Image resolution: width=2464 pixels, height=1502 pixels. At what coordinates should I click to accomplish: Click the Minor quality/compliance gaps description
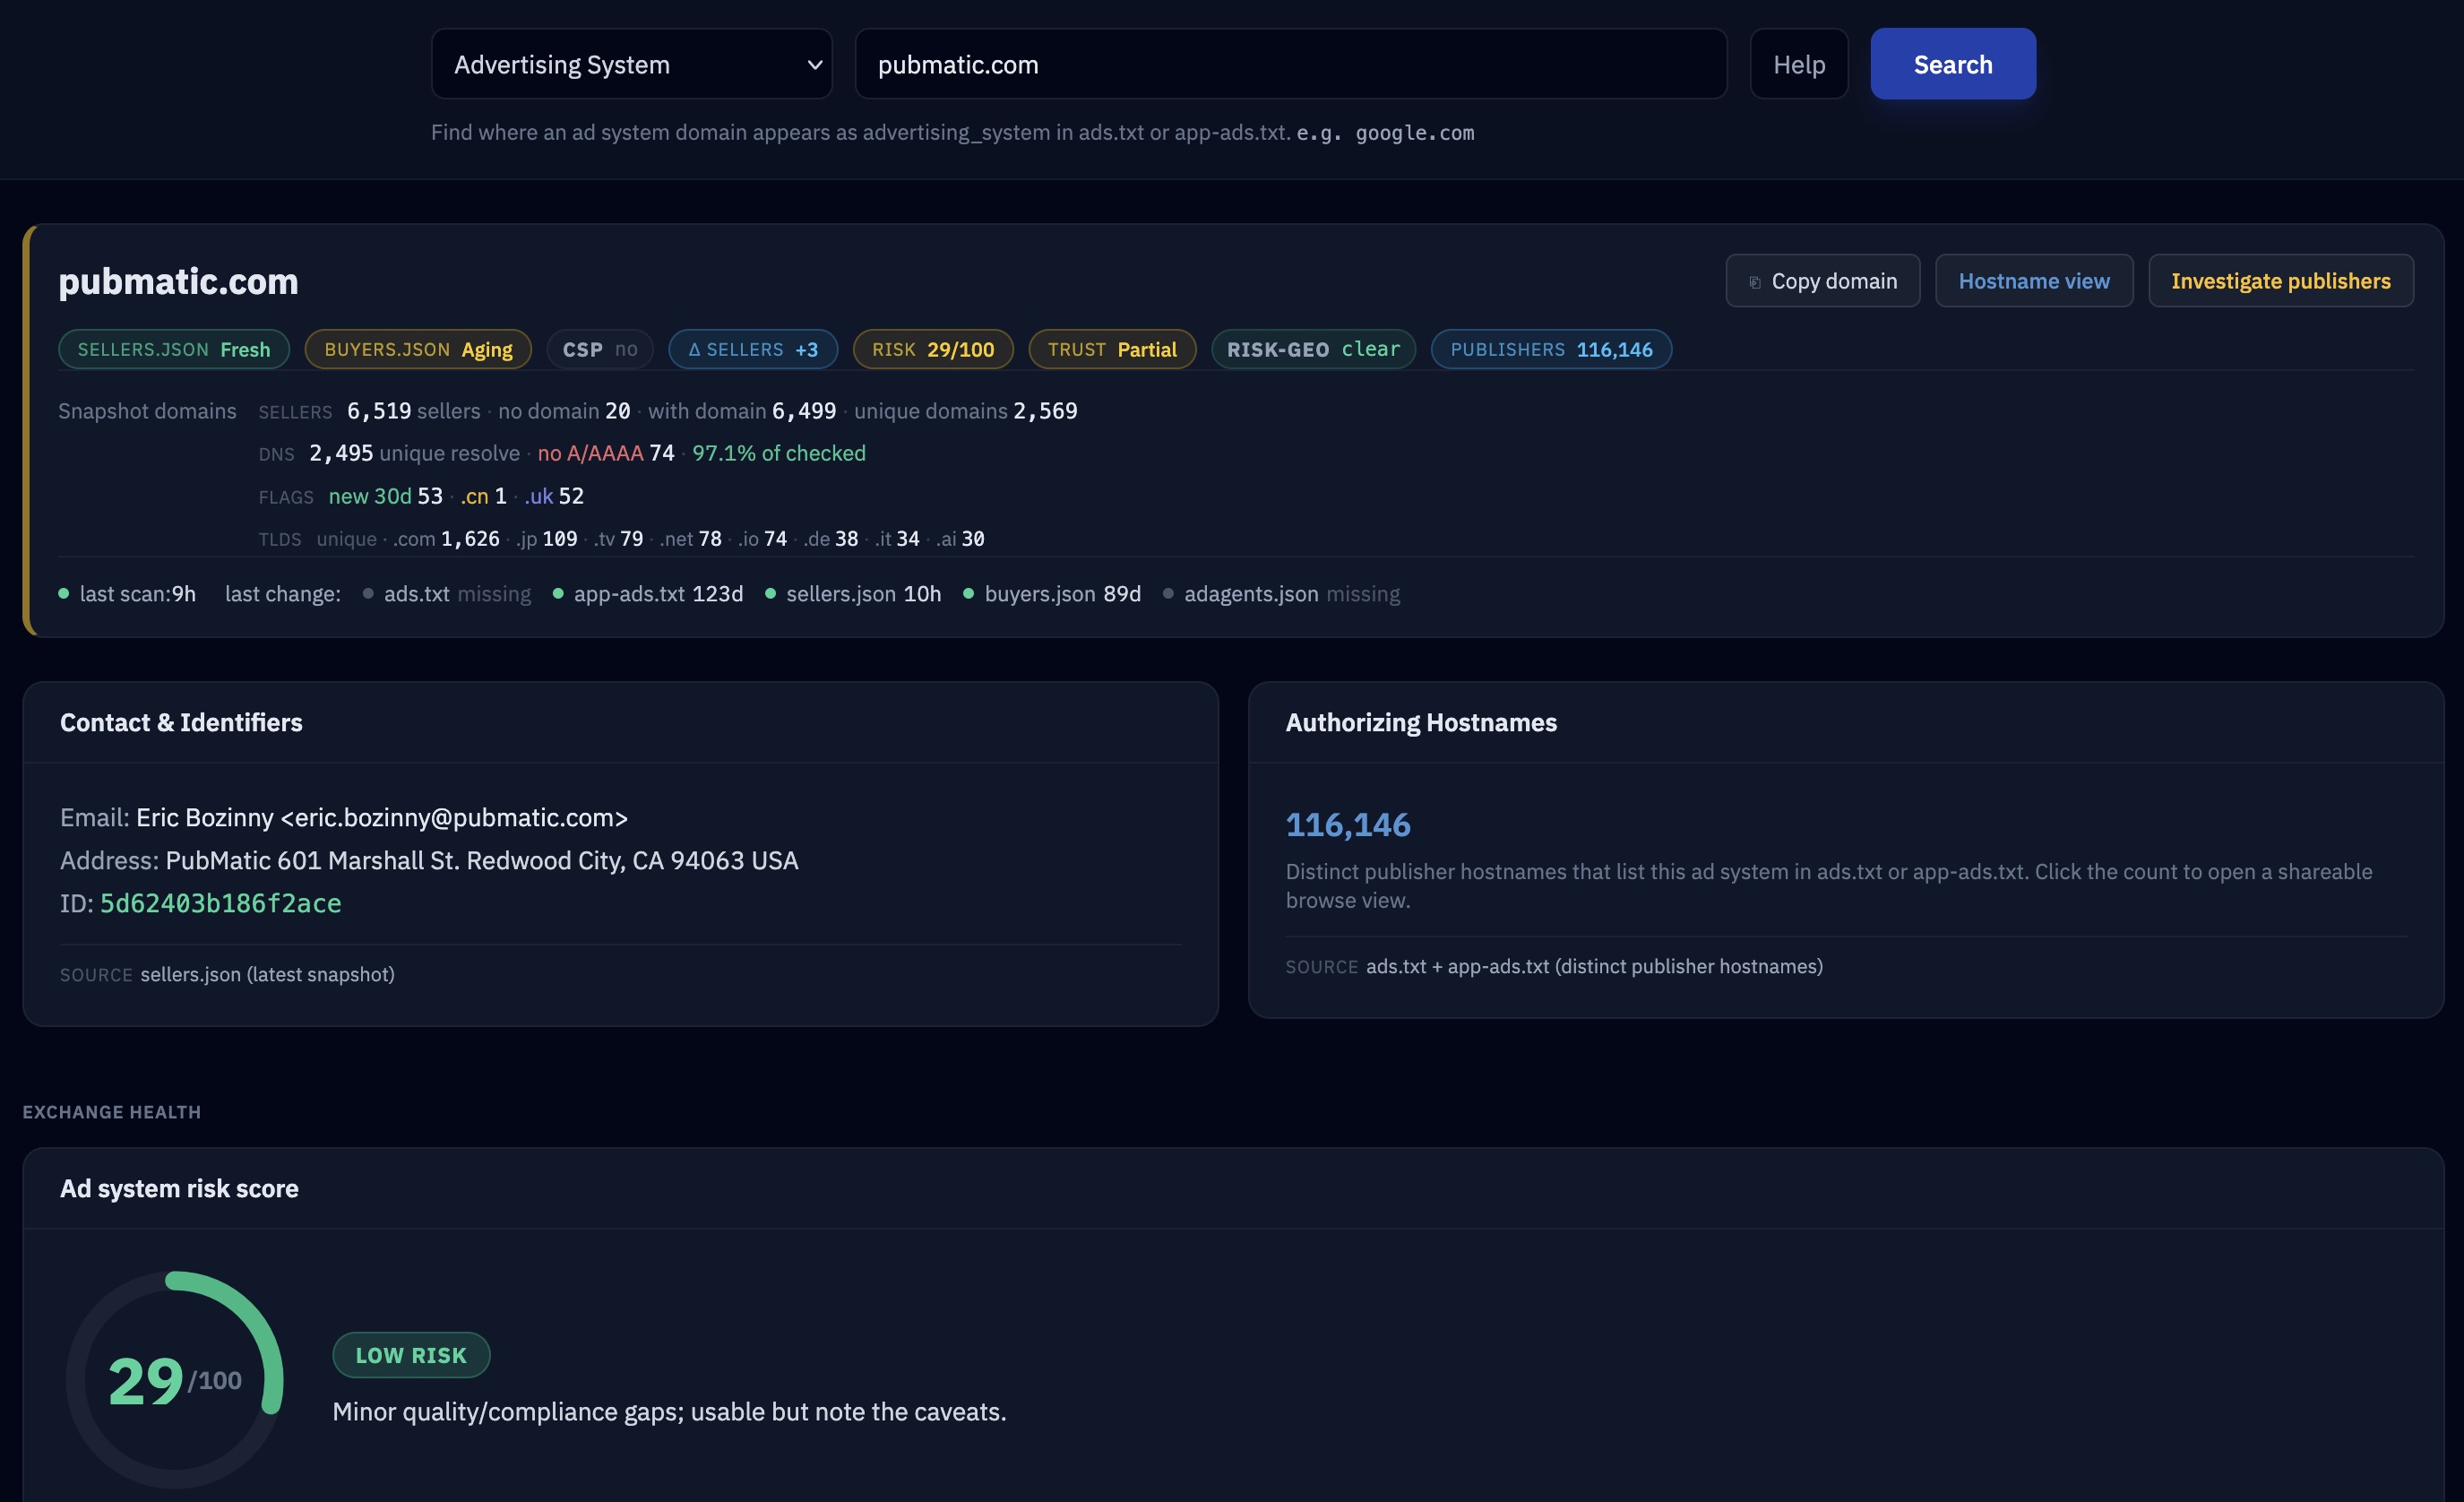tap(669, 1411)
